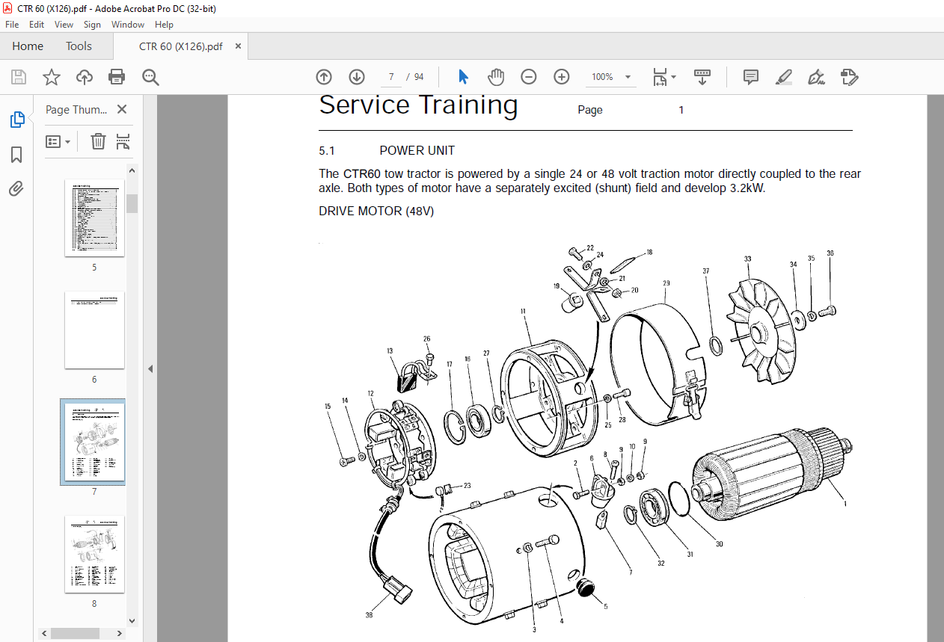The image size is (944, 642).
Task: Click total page count '94'
Action: (x=418, y=77)
